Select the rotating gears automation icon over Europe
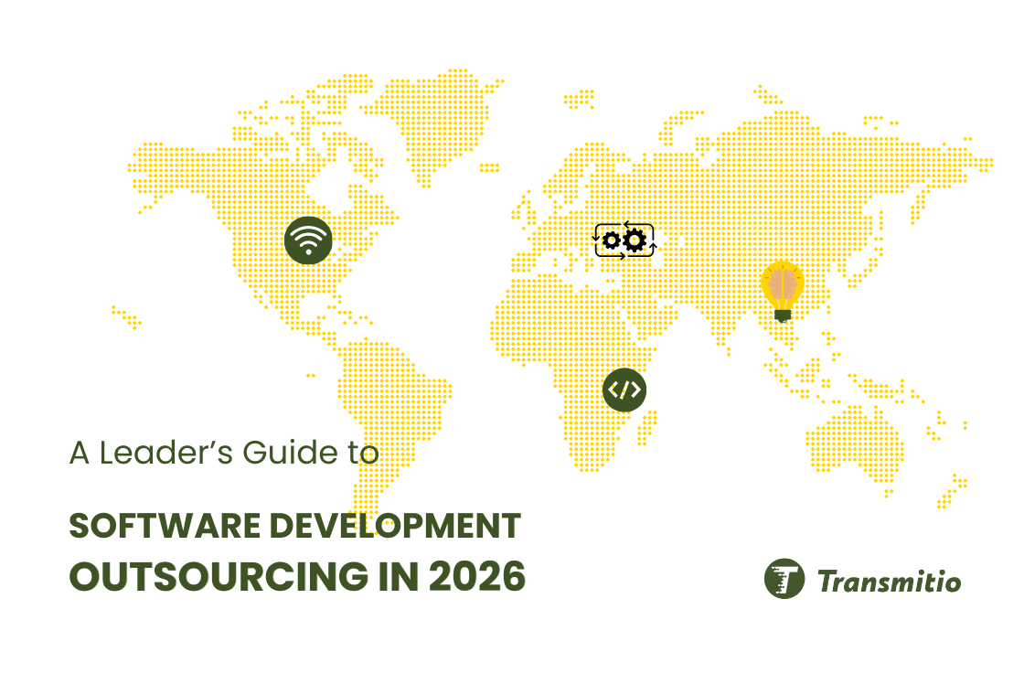The height and width of the screenshot is (684, 1024). [x=624, y=240]
